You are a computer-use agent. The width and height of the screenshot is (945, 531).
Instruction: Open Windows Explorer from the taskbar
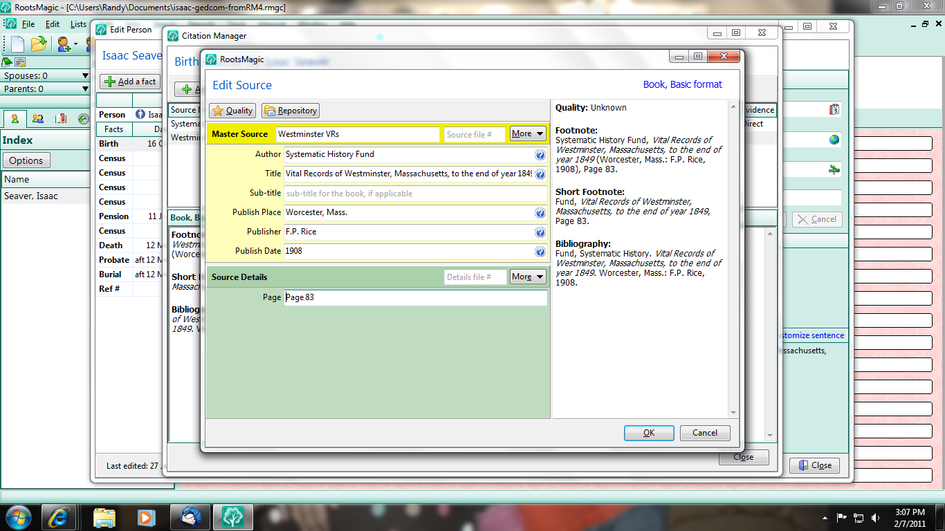pos(104,517)
